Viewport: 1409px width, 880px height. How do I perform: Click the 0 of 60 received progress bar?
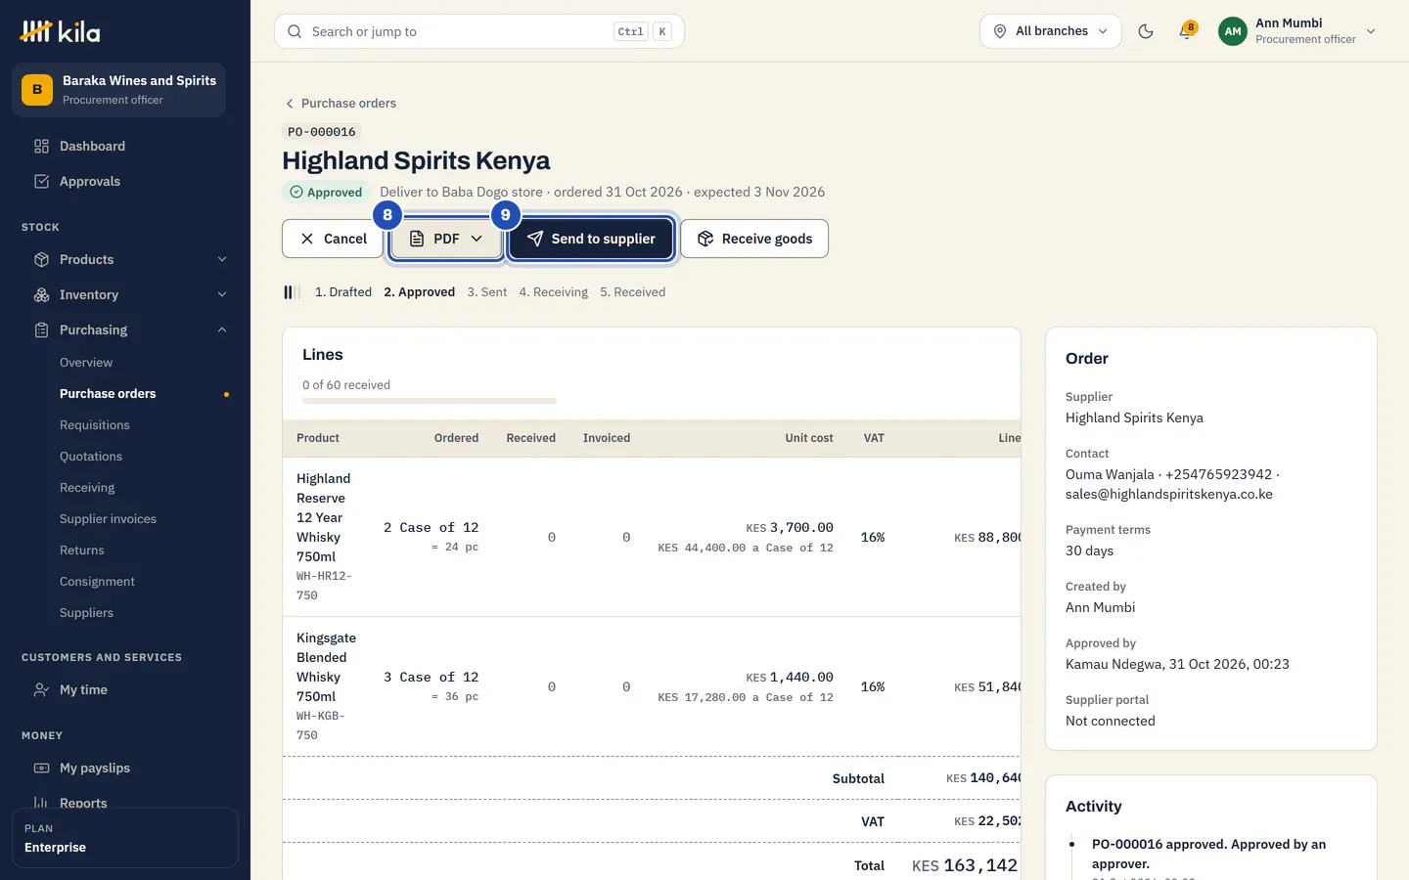(430, 401)
